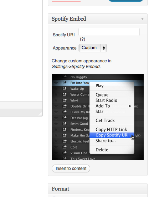Image resolution: width=154 pixels, height=197 pixels.
Task: Click share icon beside Vision One
Action: coord(65,153)
